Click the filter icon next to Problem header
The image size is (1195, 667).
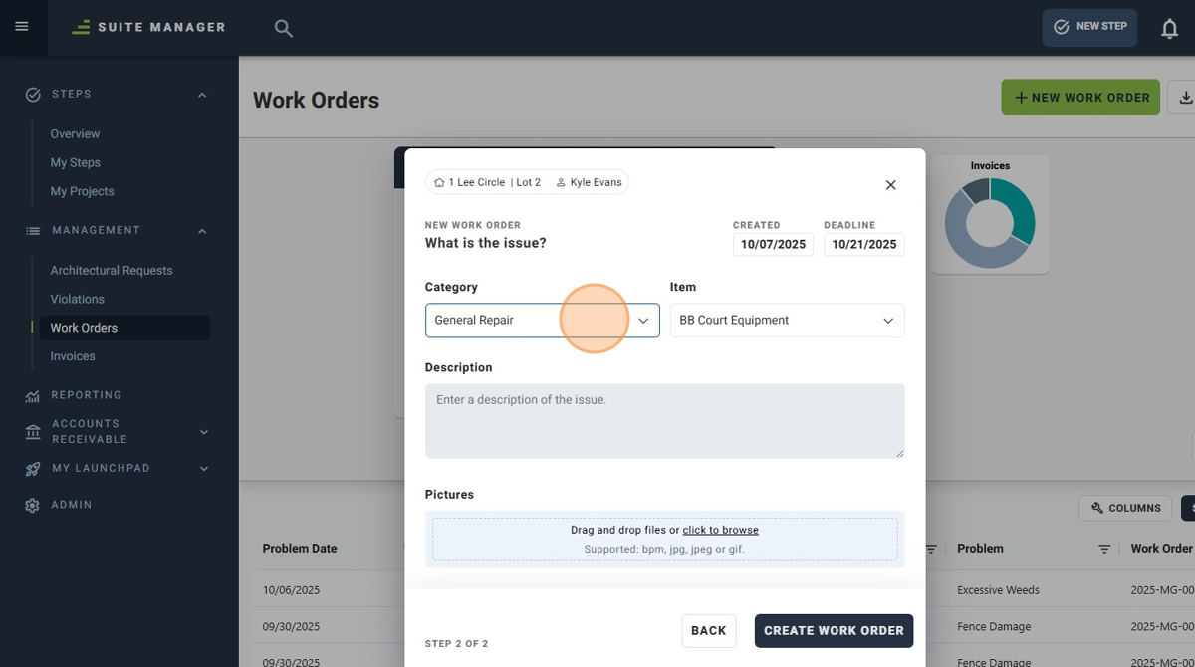(x=1104, y=549)
